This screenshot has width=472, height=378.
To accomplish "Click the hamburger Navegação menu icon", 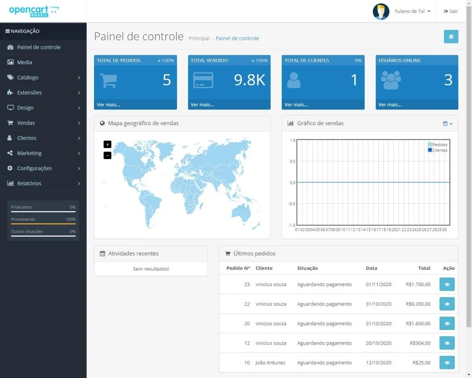I will 7,31.
